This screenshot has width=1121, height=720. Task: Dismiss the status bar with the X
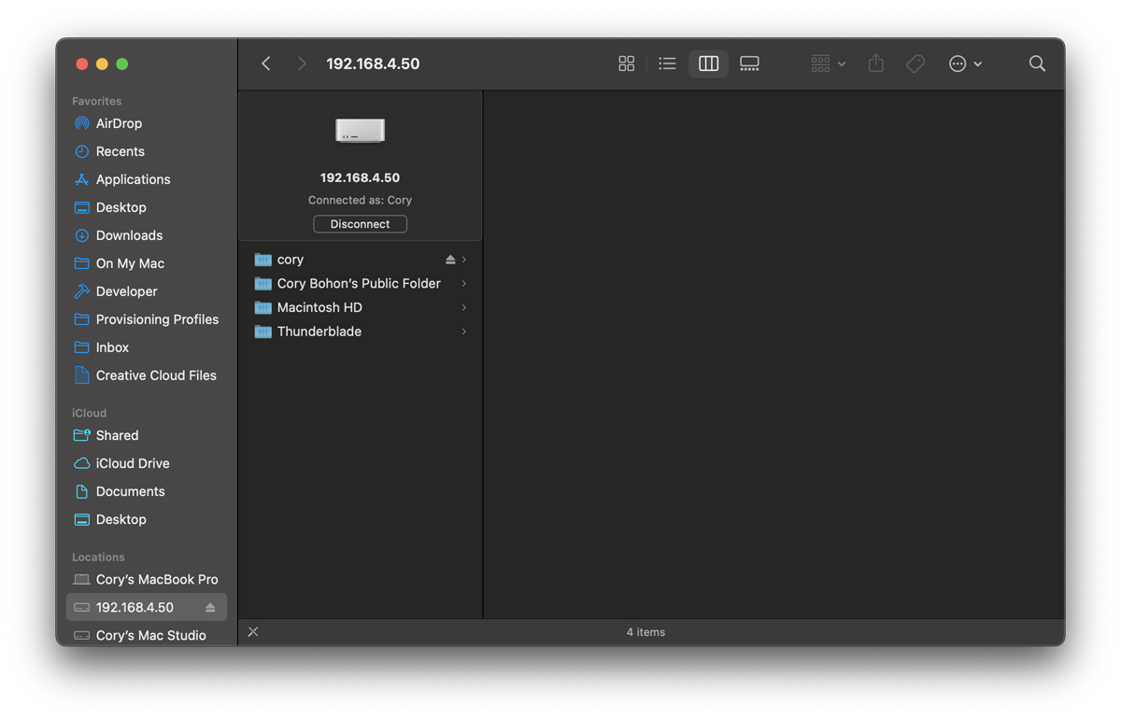pyautogui.click(x=252, y=632)
